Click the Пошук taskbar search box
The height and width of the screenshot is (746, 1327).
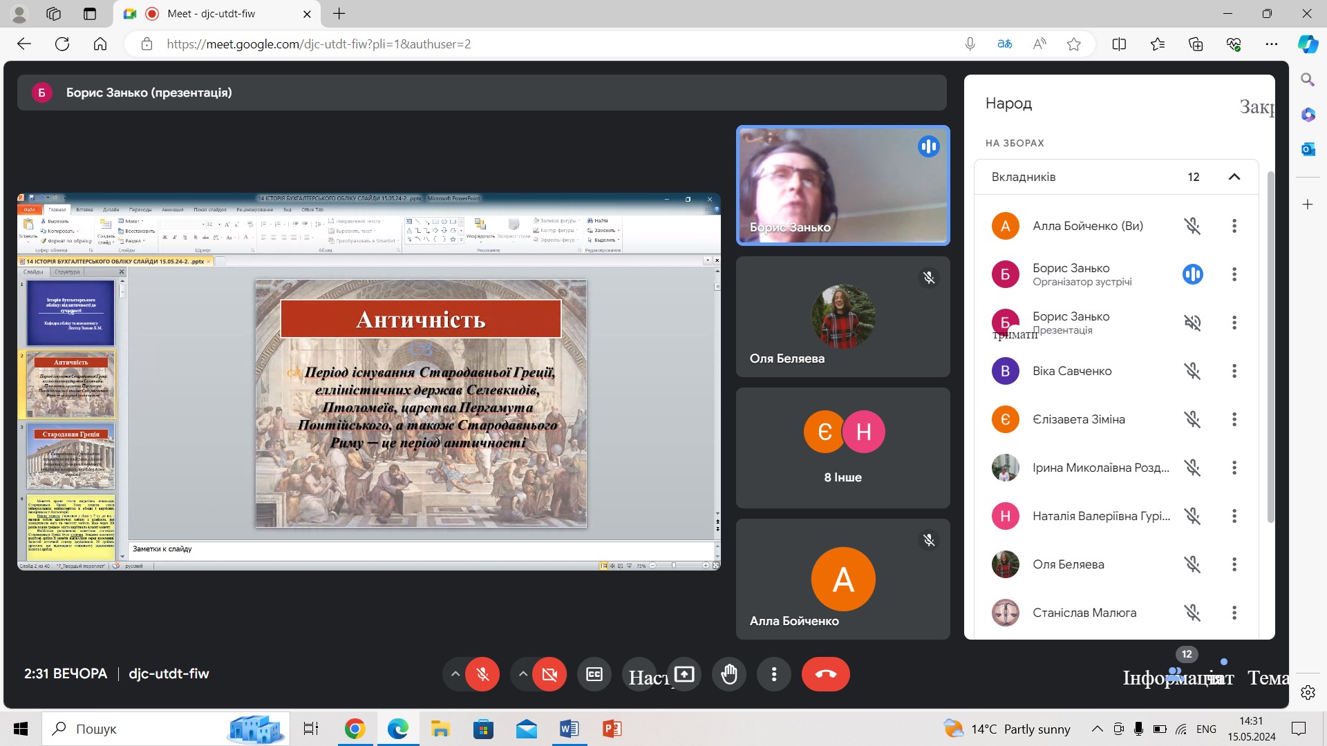click(x=166, y=729)
